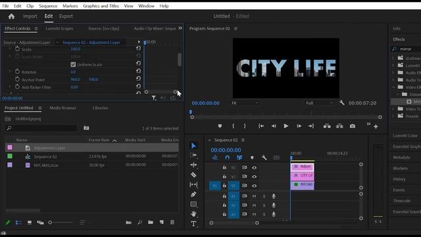Go to the Home screen icon
The height and width of the screenshot is (237, 421).
tap(11, 16)
